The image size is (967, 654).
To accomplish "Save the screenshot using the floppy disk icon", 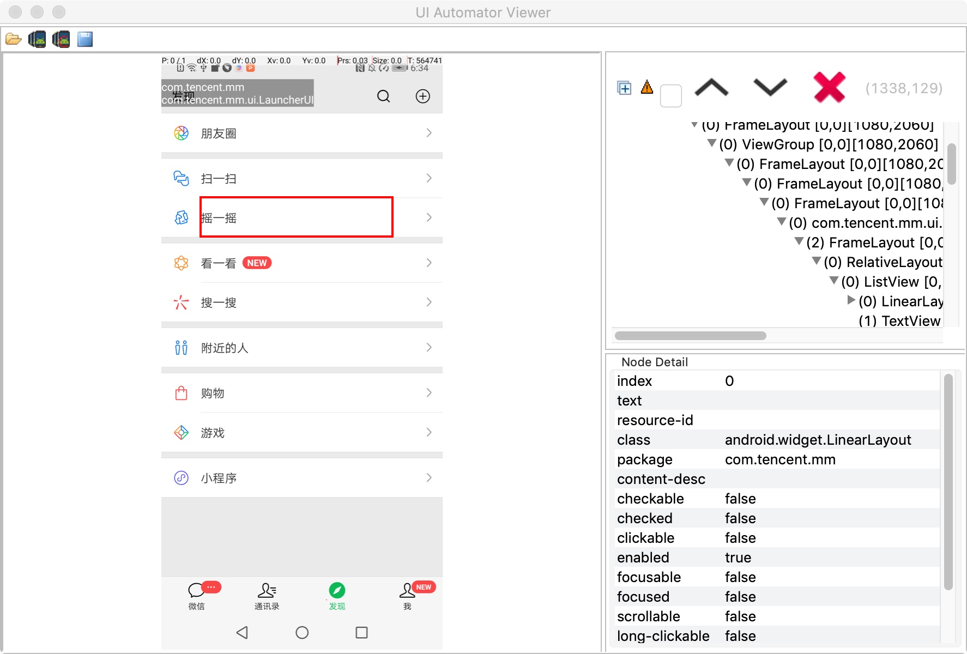I will 85,39.
